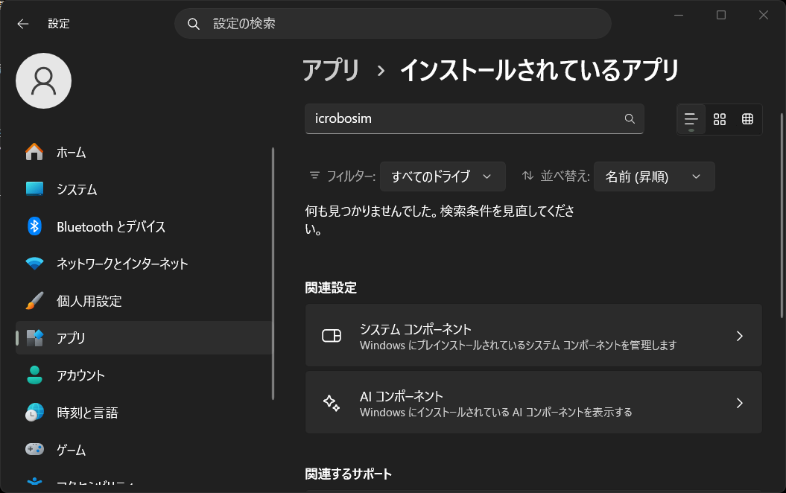The width and height of the screenshot is (786, 493).
Task: Switch to list view layout
Action: pyautogui.click(x=691, y=119)
